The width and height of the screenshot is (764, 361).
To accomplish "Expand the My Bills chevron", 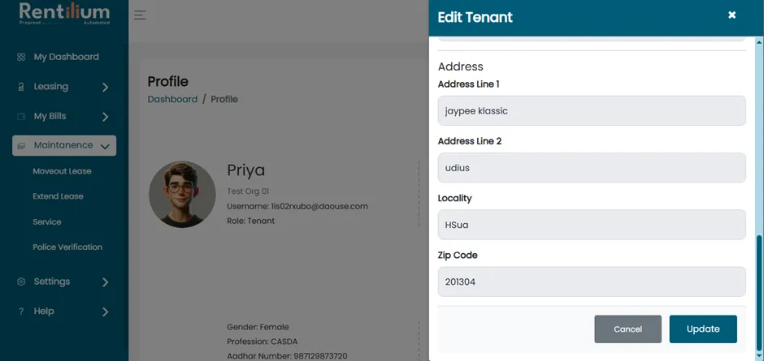I will tap(105, 118).
